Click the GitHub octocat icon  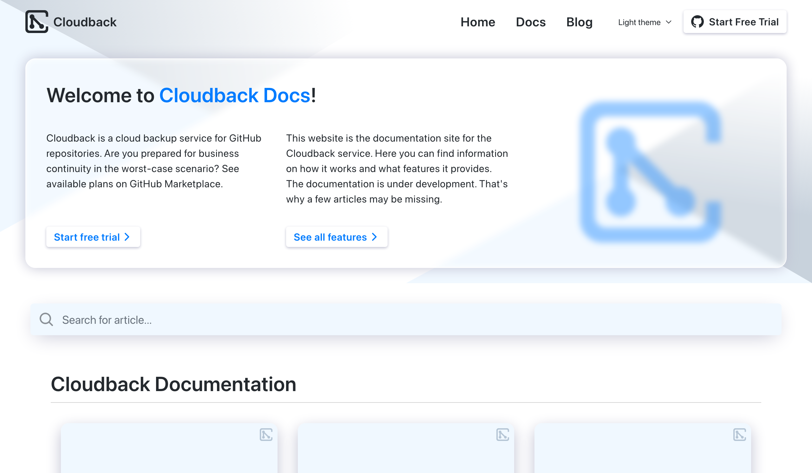(697, 22)
